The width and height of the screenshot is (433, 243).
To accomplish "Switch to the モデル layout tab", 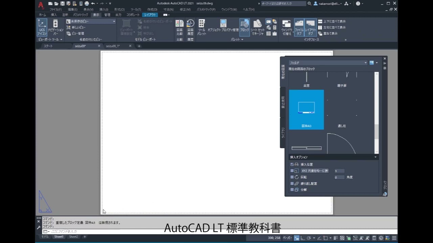I will click(45, 237).
